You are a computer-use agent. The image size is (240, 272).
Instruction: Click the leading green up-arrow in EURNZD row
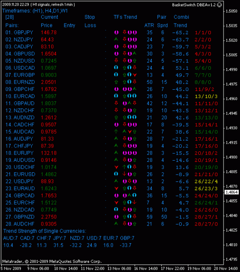[x=116, y=82]
